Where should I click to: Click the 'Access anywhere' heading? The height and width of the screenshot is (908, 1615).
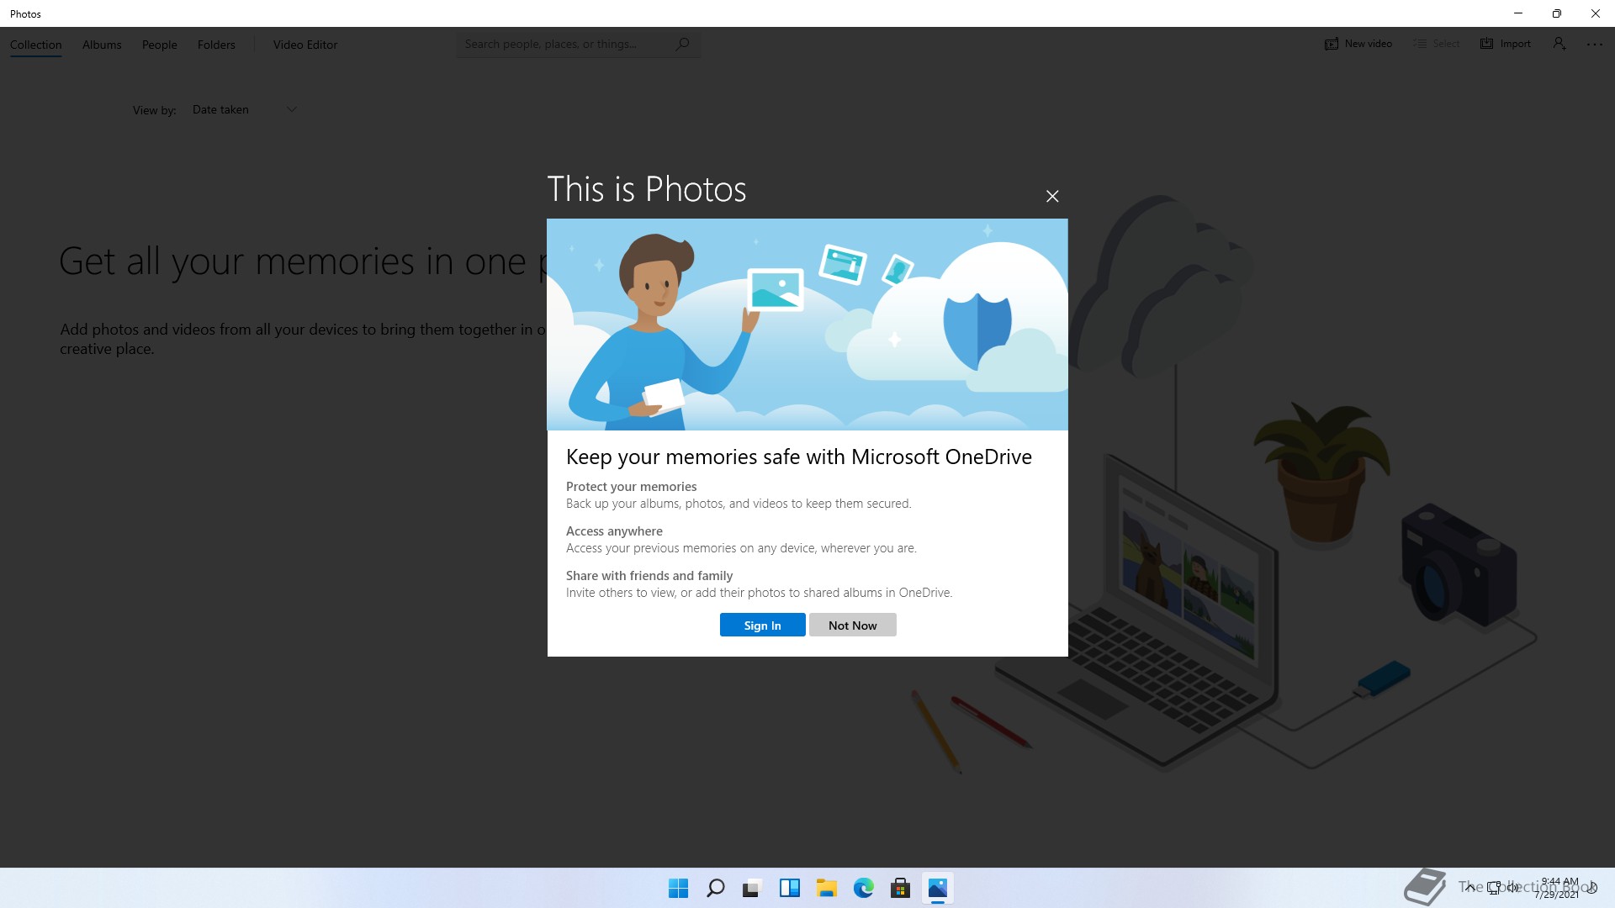point(614,531)
